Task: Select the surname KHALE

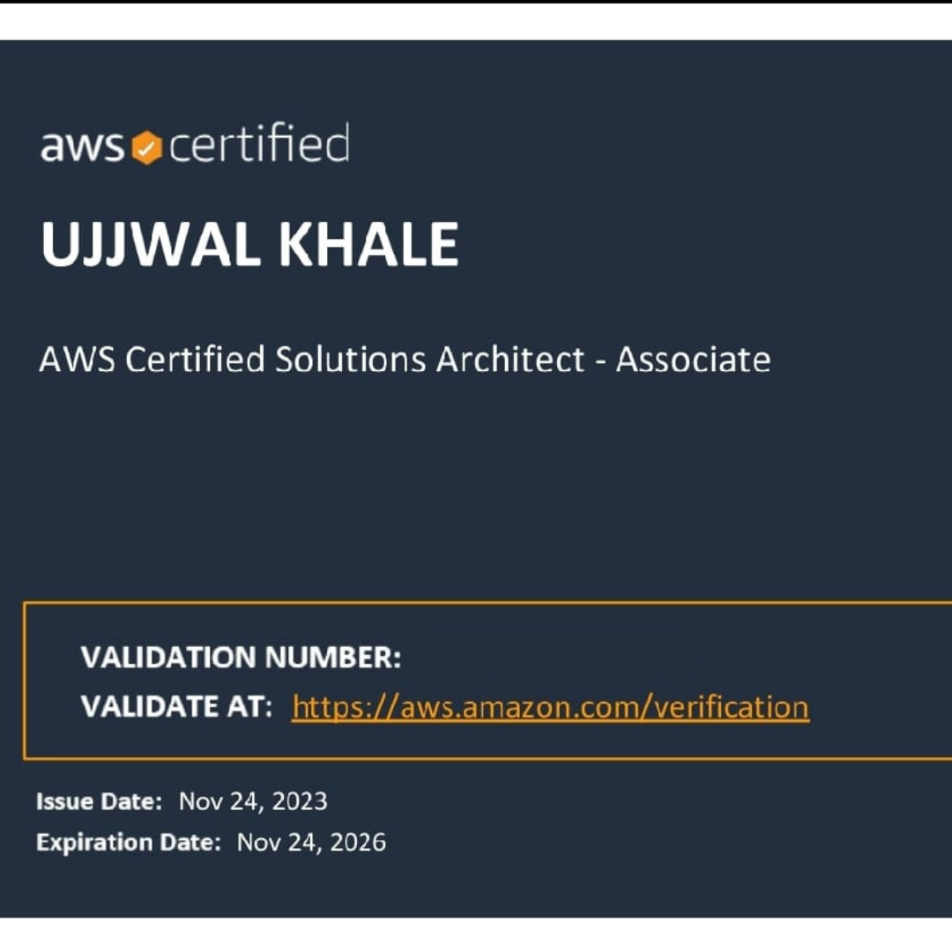Action: [368, 244]
